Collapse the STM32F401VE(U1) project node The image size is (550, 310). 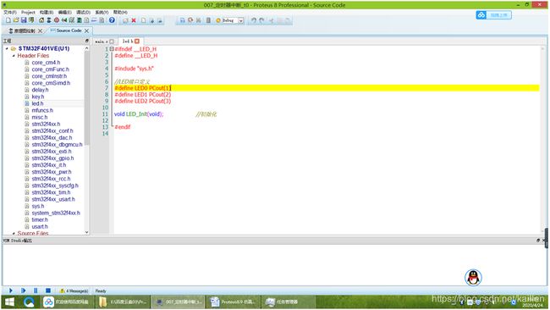(x=7, y=48)
